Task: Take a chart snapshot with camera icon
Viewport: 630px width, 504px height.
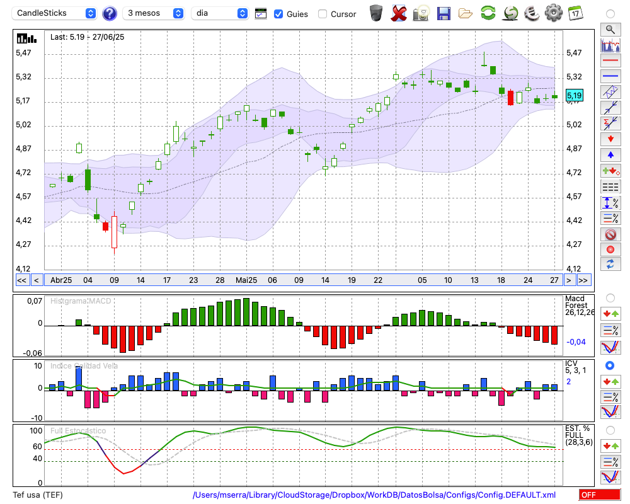Action: tap(421, 13)
